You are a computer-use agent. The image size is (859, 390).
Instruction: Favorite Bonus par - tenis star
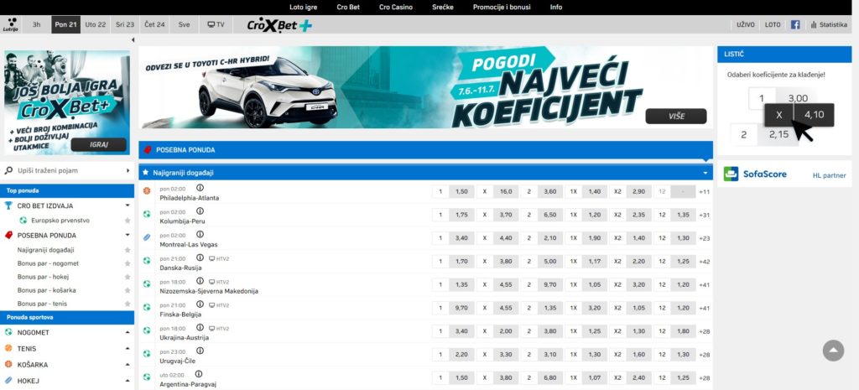128,304
